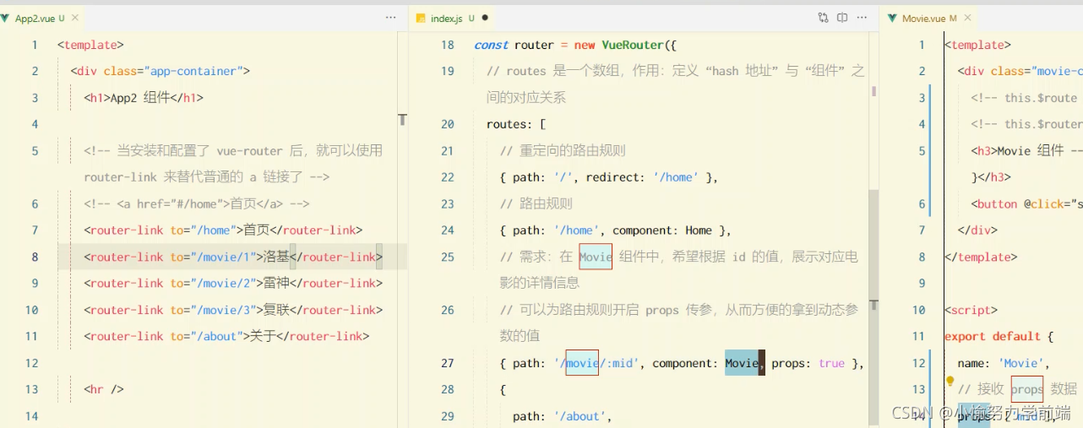Open More Actions menu for the index.js editor group
The image size is (1083, 428).
pos(863,18)
